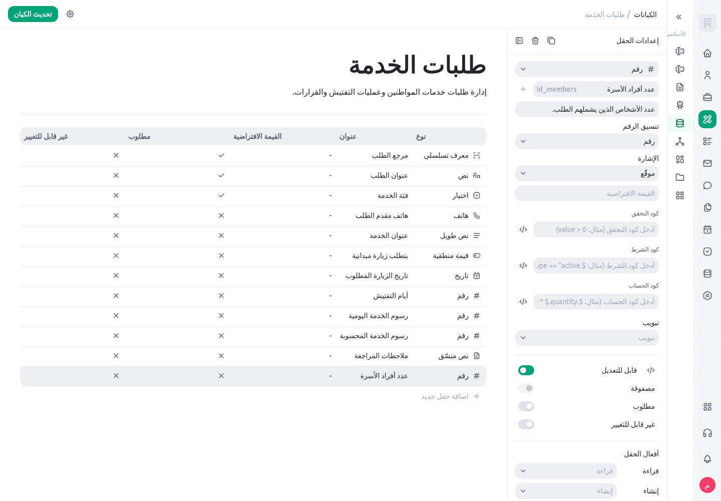Screen dimensions: 721x501
Task: Open the apps grid sidebar icon
Action: click(x=707, y=407)
